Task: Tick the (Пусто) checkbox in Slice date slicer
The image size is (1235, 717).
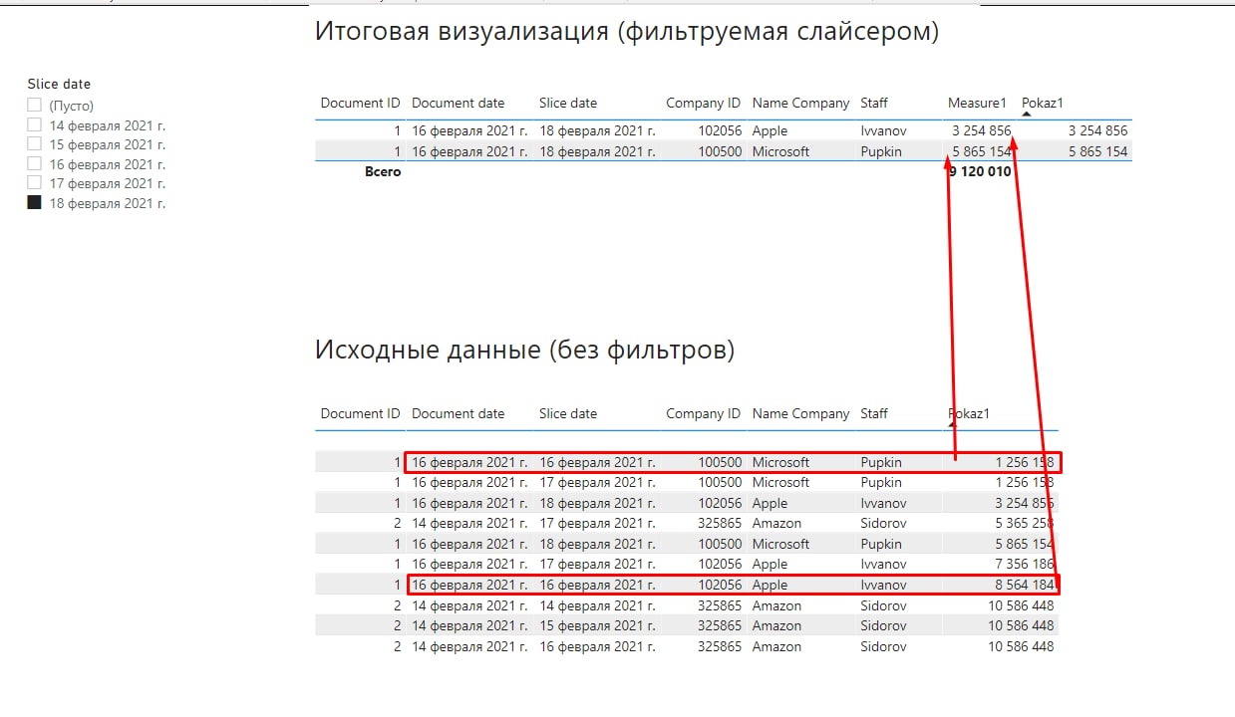Action: tap(35, 105)
